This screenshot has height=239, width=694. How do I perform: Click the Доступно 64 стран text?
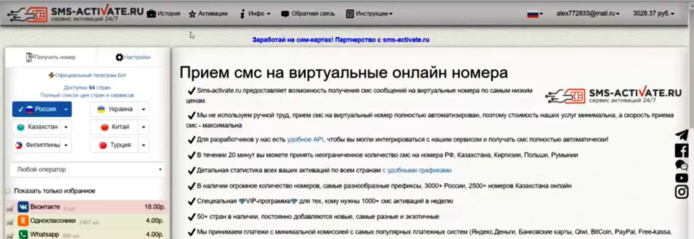tap(87, 88)
